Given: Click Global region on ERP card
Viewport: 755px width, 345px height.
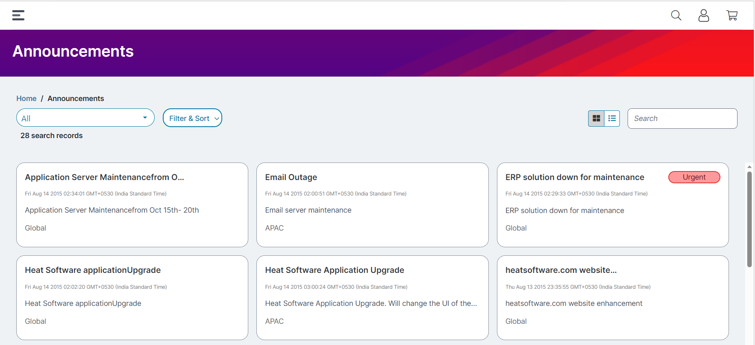Looking at the screenshot, I should click(x=516, y=228).
